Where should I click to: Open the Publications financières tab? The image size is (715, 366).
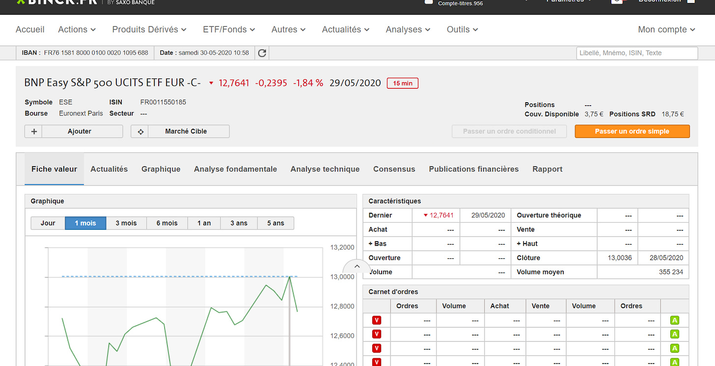tap(474, 169)
